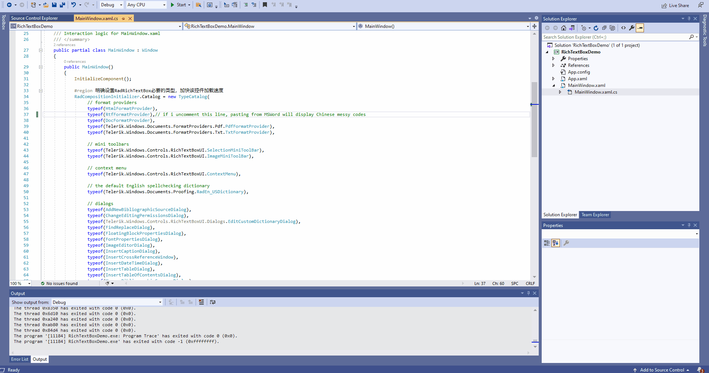Undo the last action using the toolbar
Screen dimensions: 709x373
74,5
